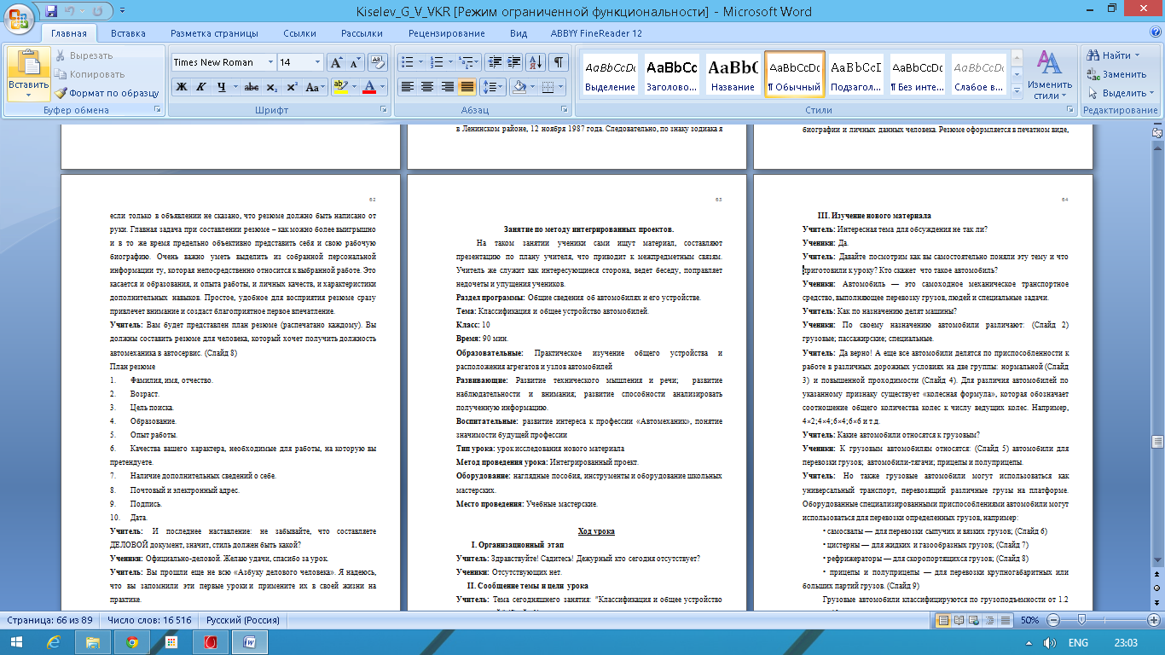1165x655 pixels.
Task: Click the Format Painter brush icon
Action: [x=61, y=93]
